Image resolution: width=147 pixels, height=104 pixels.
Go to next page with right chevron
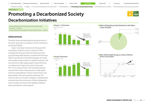[x=144, y=100]
